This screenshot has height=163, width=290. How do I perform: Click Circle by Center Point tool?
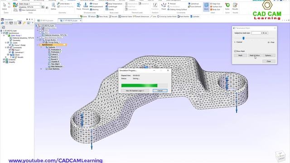coord(167,16)
